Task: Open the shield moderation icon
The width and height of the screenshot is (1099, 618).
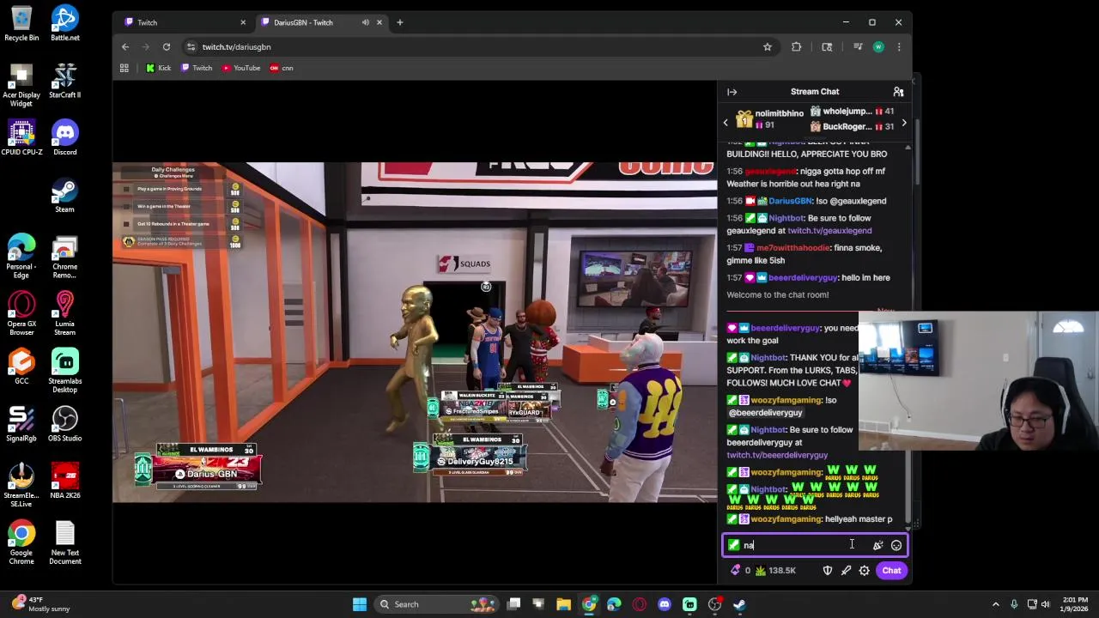Action: pyautogui.click(x=828, y=571)
